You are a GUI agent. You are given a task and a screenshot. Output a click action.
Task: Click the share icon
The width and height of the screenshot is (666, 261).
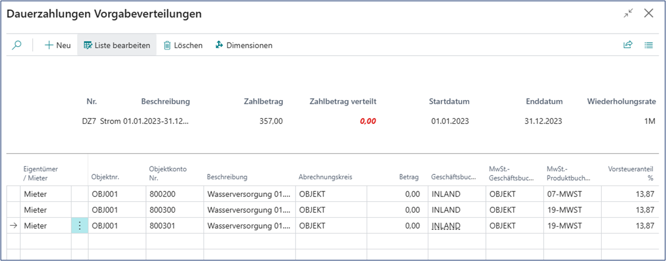click(x=628, y=45)
